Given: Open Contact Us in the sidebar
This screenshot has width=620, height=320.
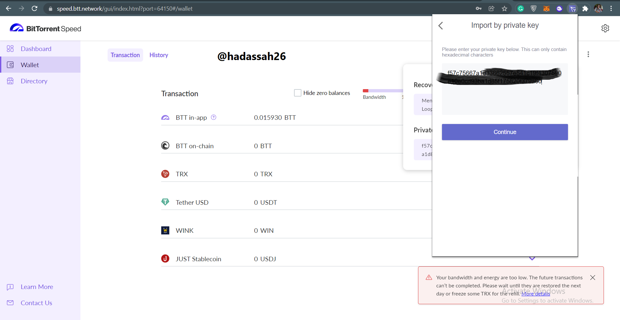Looking at the screenshot, I should click(x=30, y=303).
